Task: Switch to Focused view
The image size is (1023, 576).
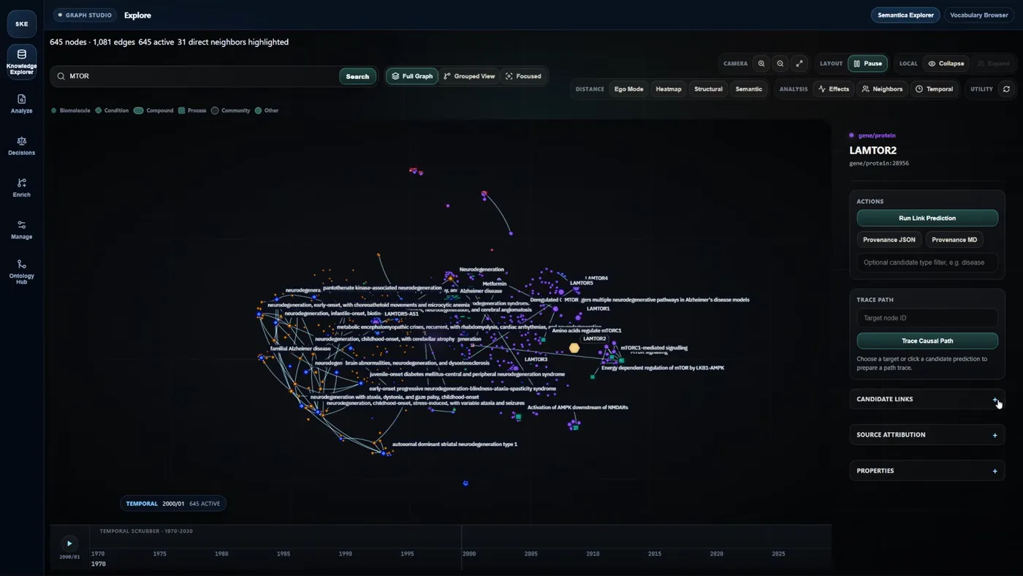Action: click(523, 76)
